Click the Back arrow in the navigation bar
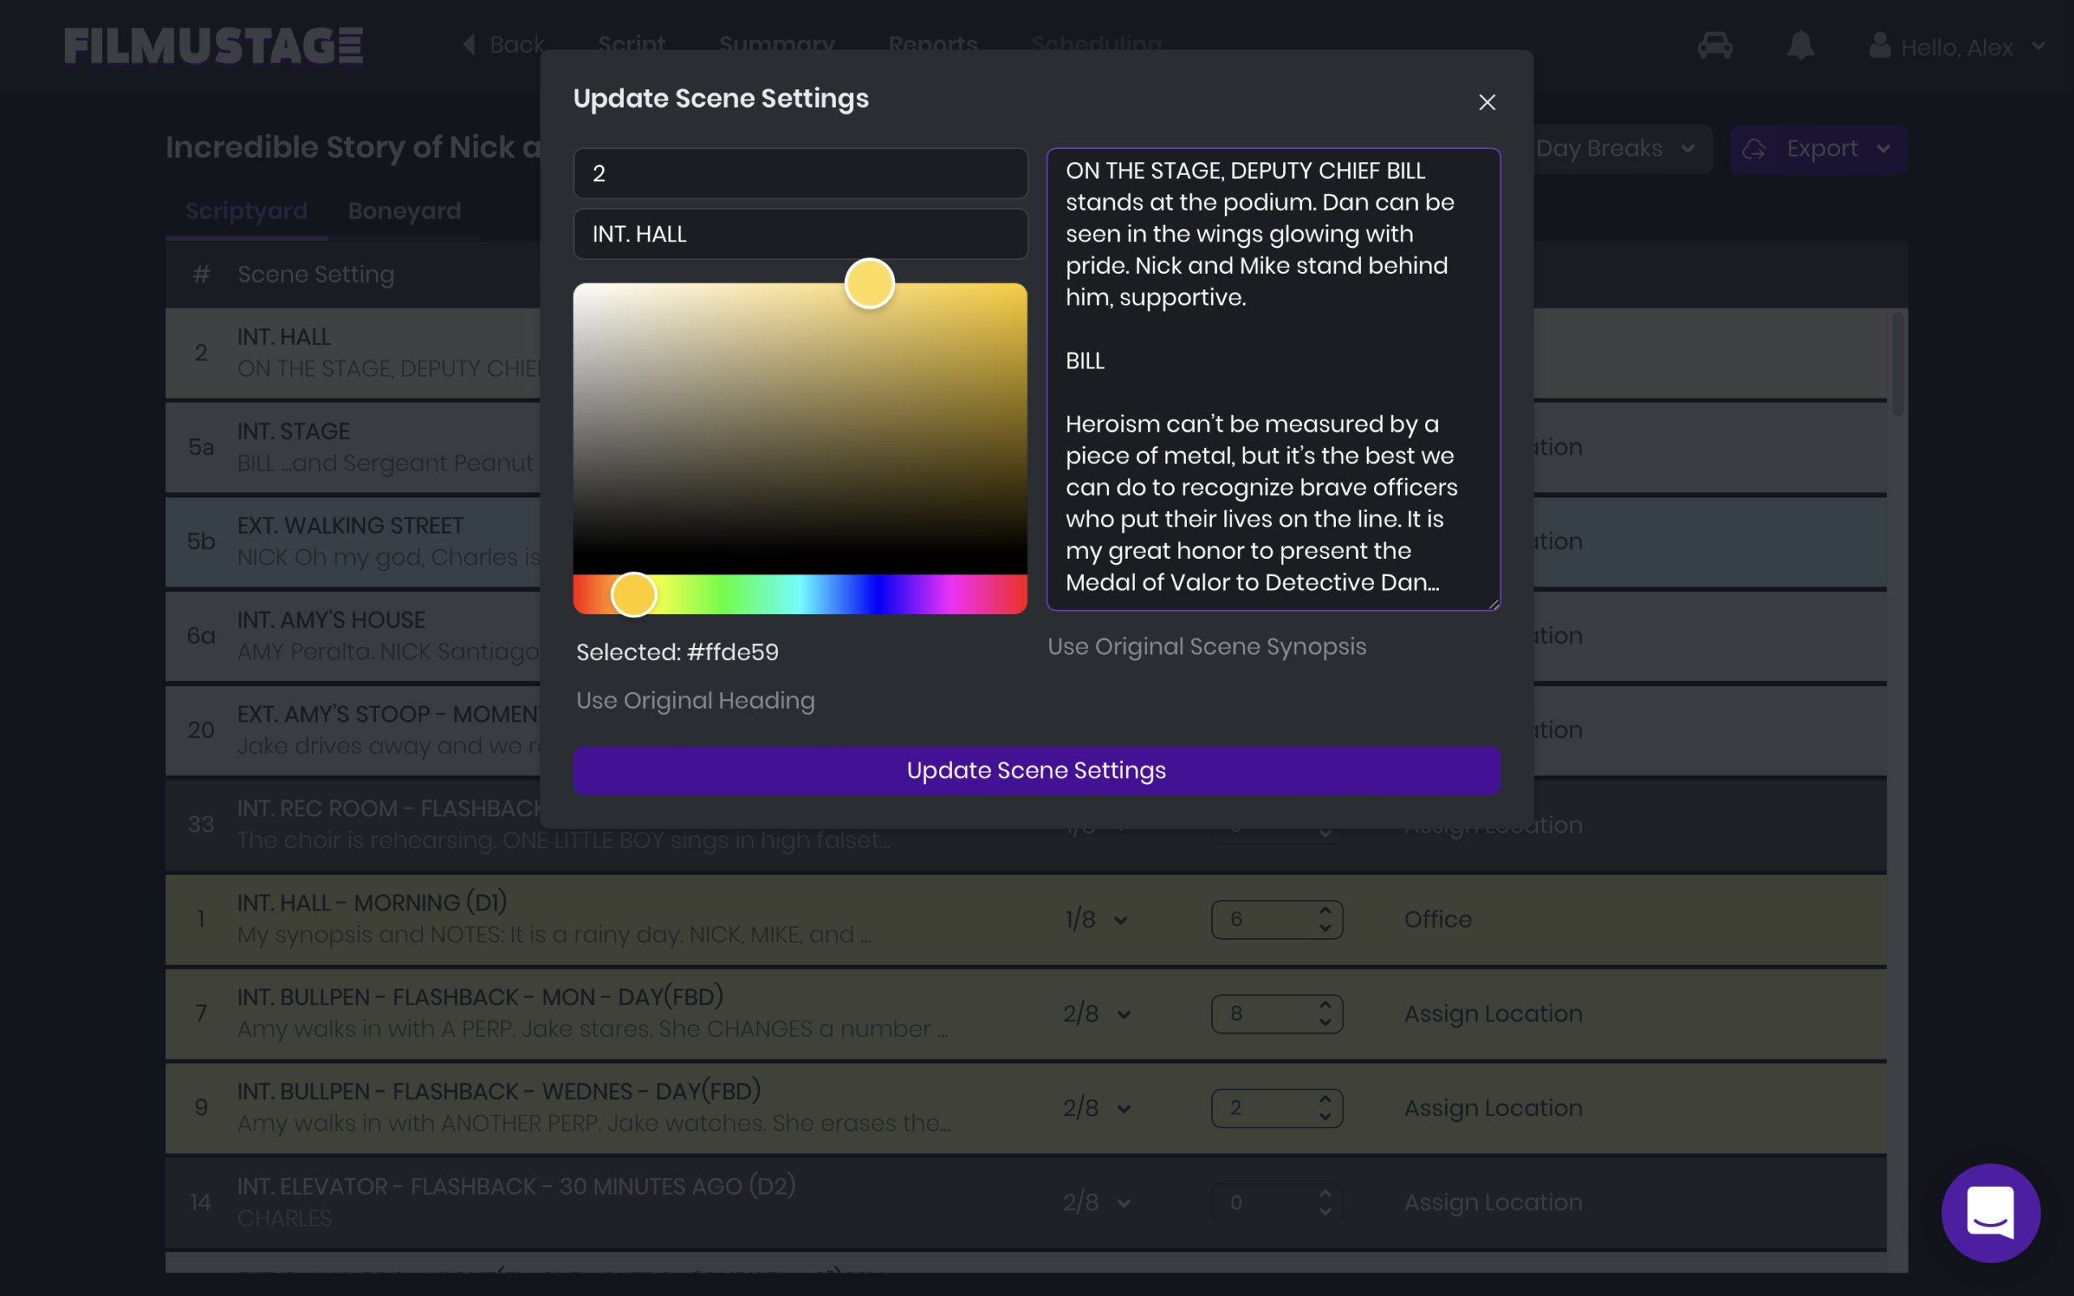The image size is (2074, 1296). coord(469,45)
